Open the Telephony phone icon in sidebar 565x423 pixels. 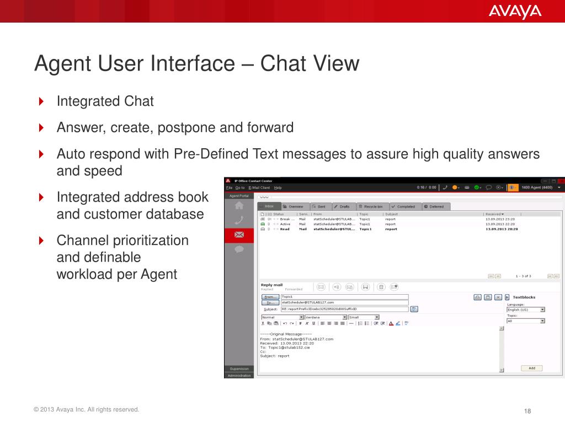click(x=239, y=220)
